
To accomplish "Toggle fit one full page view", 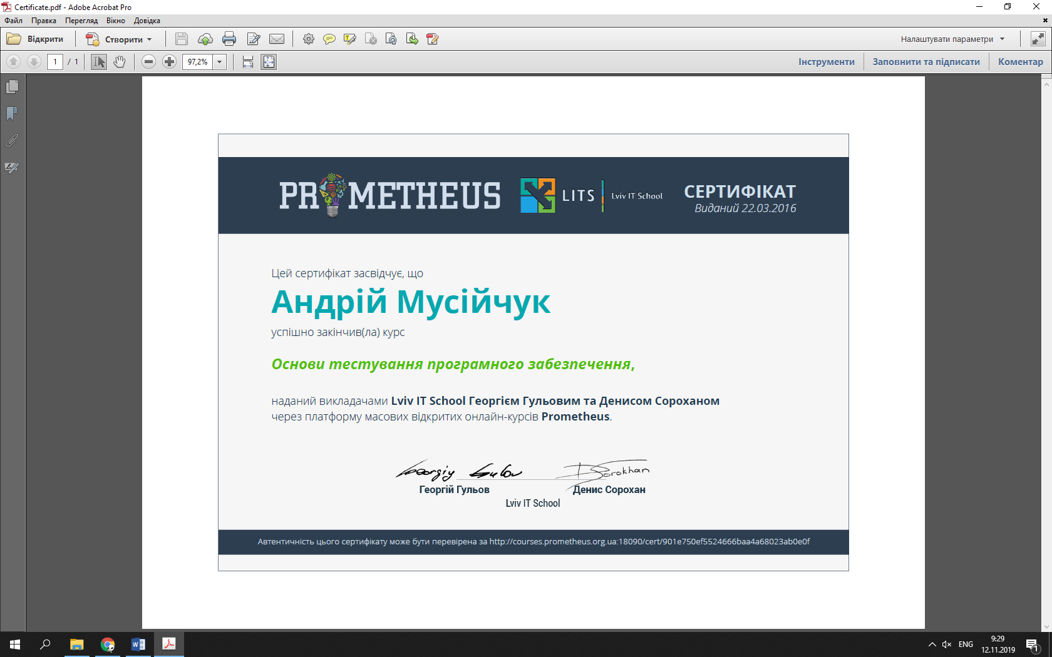I will 269,62.
